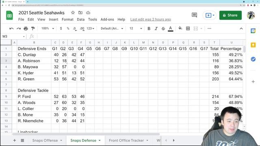260x146 pixels.
Task: Show more toolbar options
Action: tap(209, 28)
